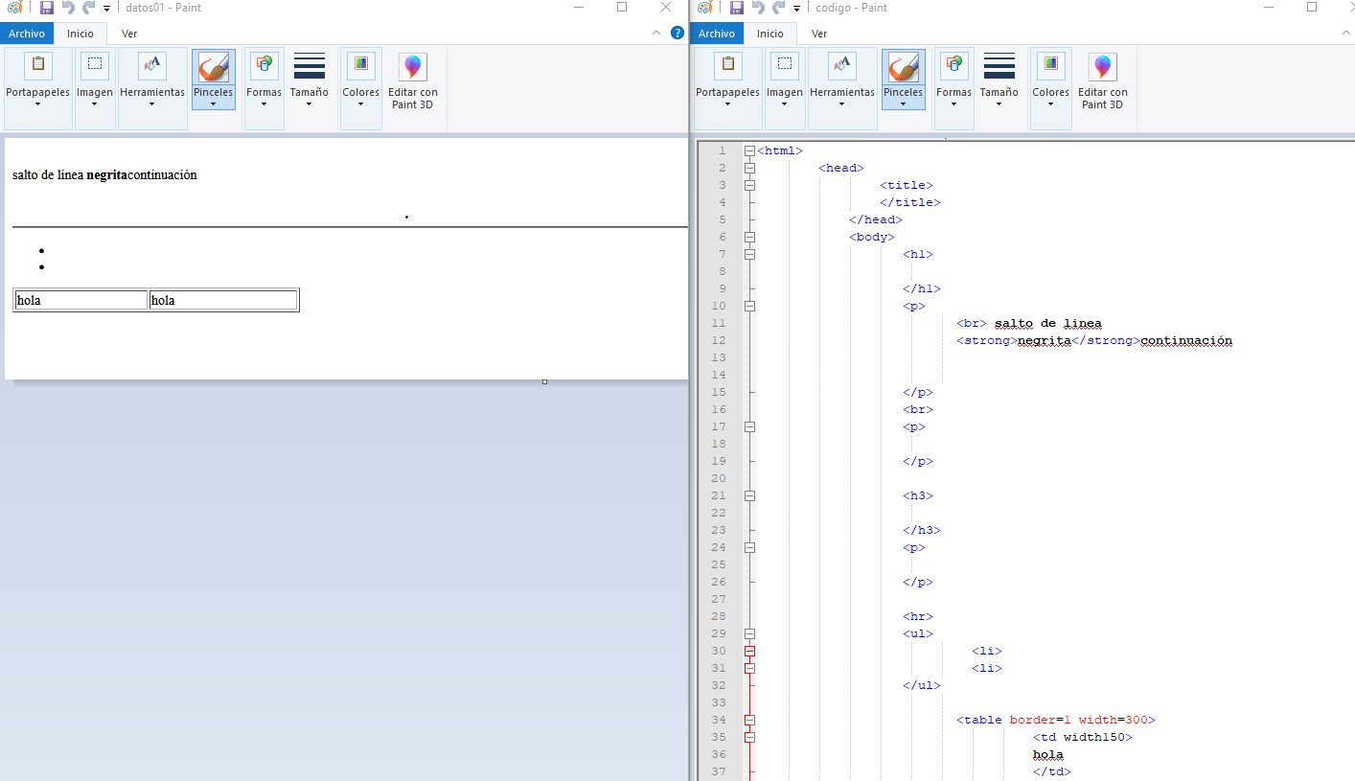Open Herramientas tools icon in codigo window
Screen dimensions: 1355x781
[x=841, y=67]
